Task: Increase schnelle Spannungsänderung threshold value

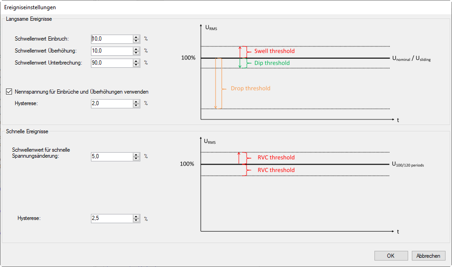Action: pos(136,154)
